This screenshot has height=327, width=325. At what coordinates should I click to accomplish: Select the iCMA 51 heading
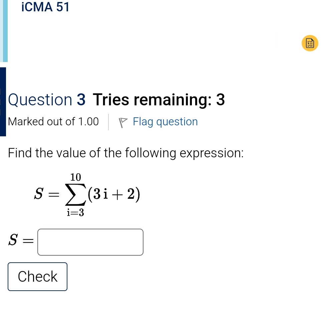click(45, 7)
